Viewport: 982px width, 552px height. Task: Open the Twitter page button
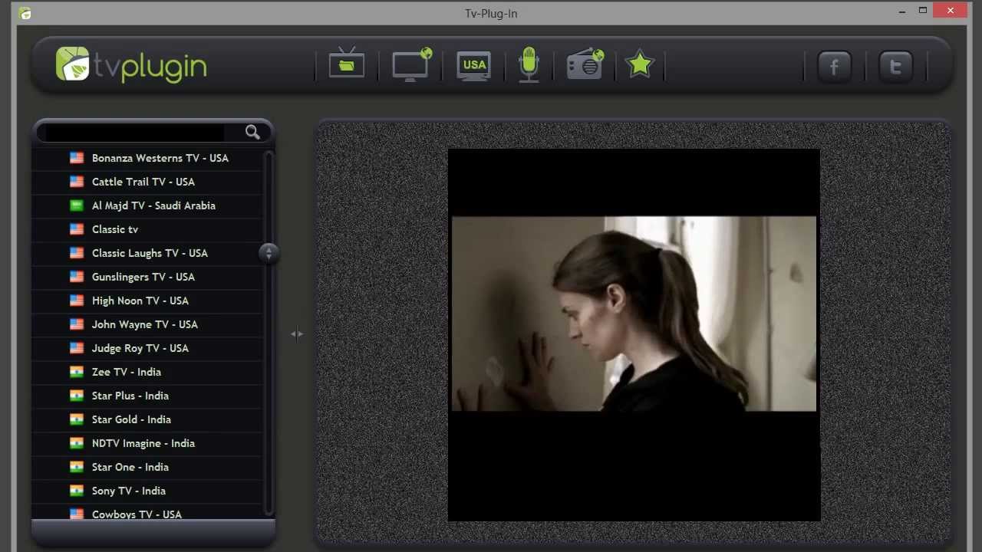pos(895,66)
